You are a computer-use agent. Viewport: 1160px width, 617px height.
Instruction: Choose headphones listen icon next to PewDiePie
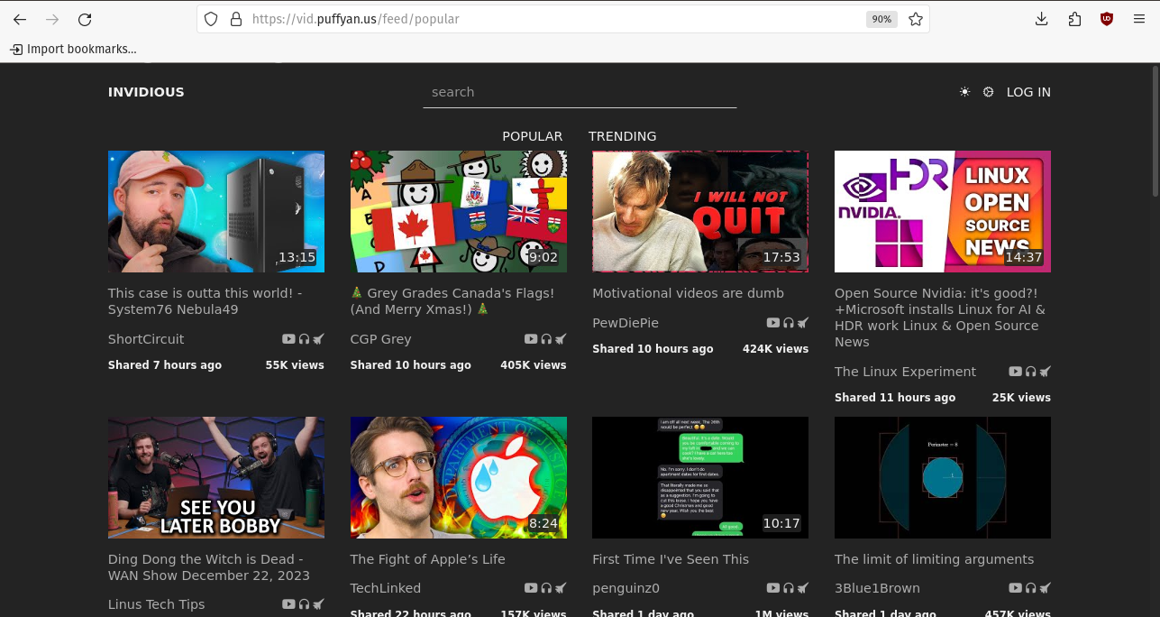coord(789,323)
